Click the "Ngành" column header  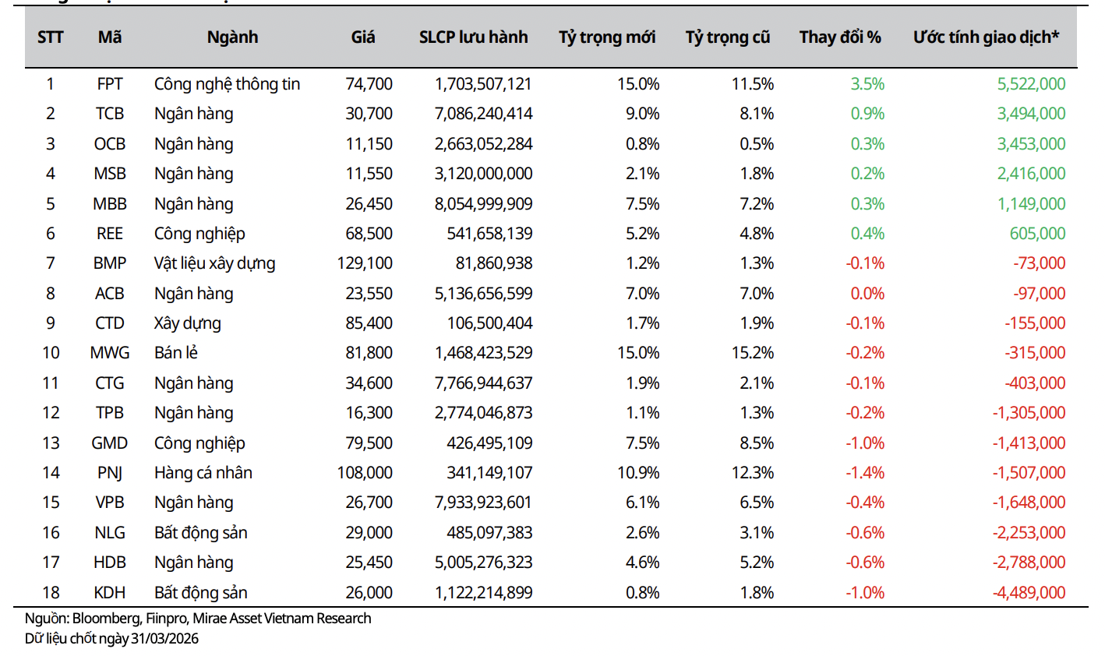[x=232, y=37]
